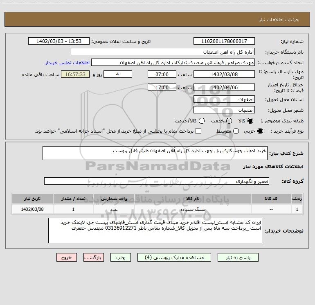The width and height of the screenshot is (315, 305).
Task: Click the delivery city field اصفهان
Action: click(x=224, y=110)
